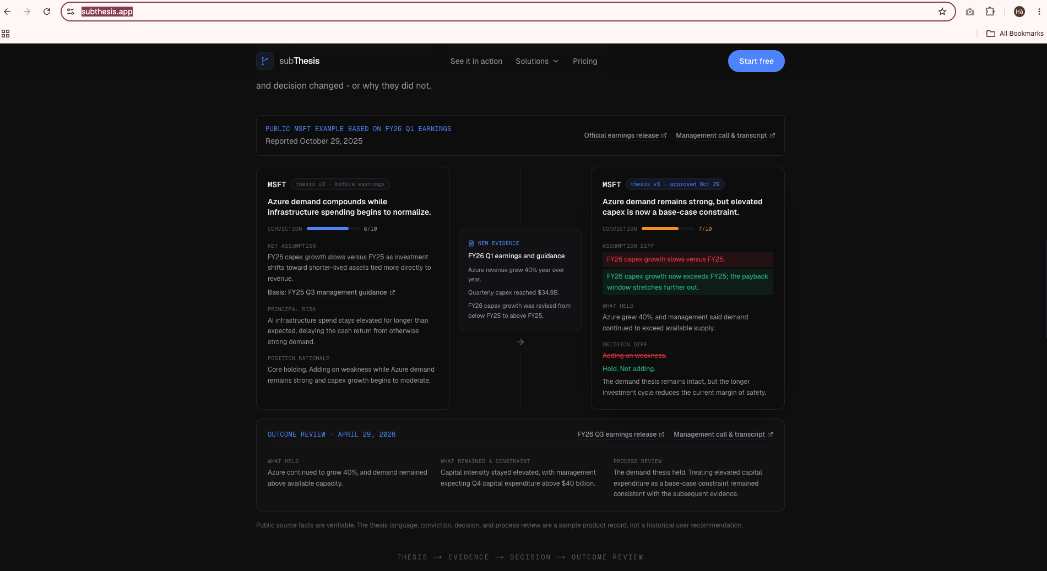
Task: Click the orange 7/10 conviction bar
Action: click(668, 229)
